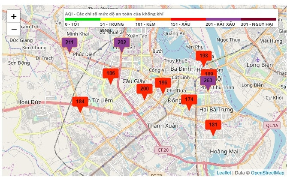
Task: Select the purple AQI marker 211
Action: 69,43
